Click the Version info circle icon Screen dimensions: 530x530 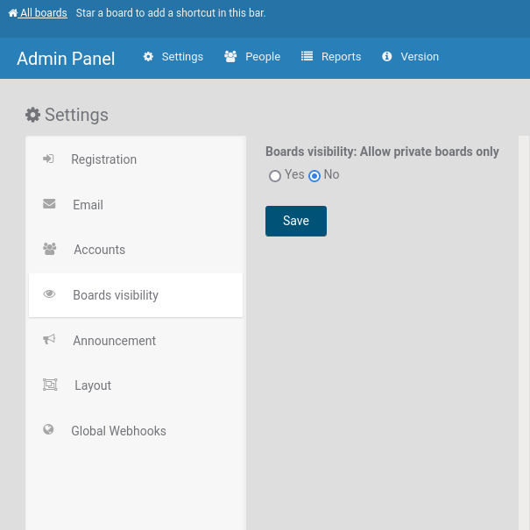tap(387, 57)
